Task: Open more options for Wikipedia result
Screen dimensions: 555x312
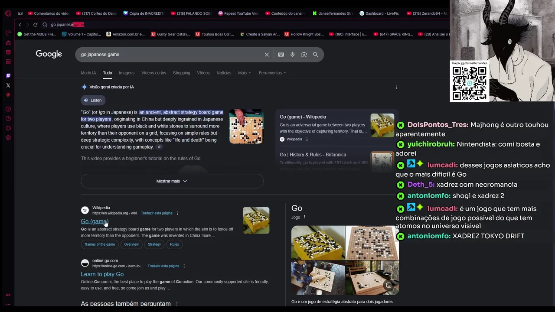Action: (x=177, y=213)
